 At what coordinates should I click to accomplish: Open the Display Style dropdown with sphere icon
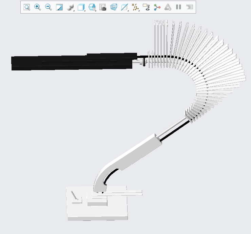71,7
